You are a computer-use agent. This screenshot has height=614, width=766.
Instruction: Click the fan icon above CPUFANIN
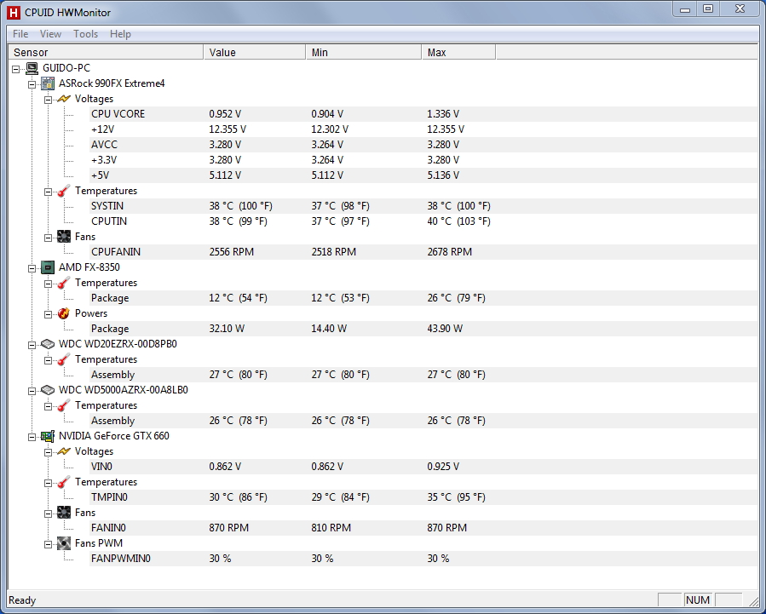[x=64, y=237]
